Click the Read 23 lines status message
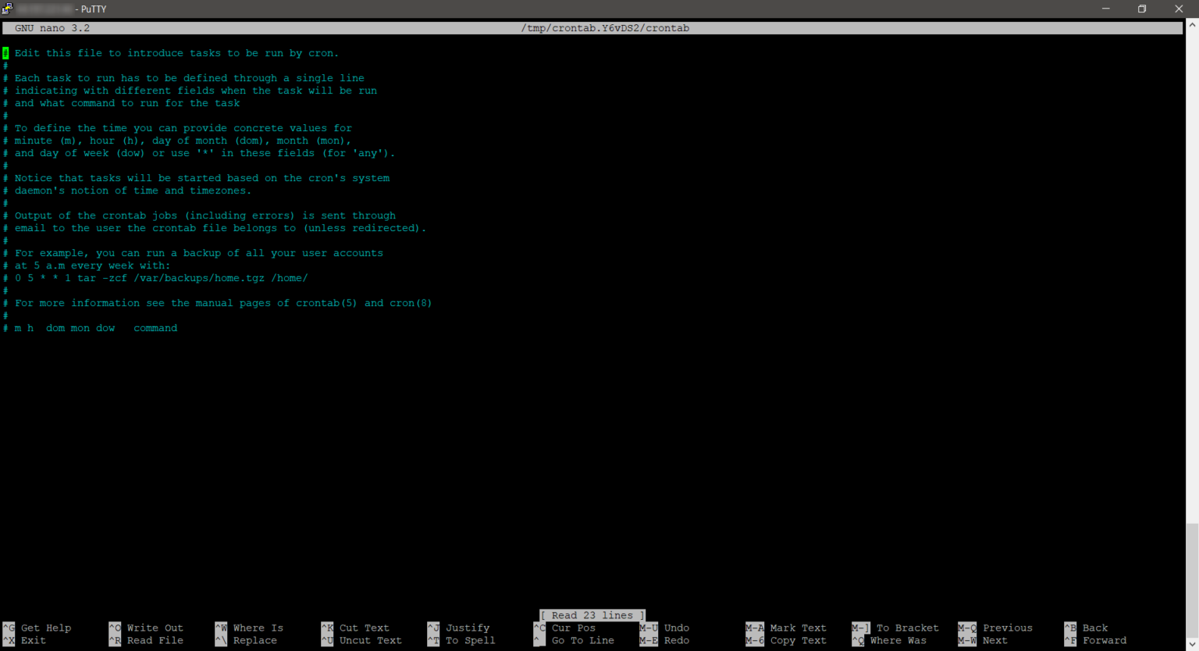 [591, 615]
